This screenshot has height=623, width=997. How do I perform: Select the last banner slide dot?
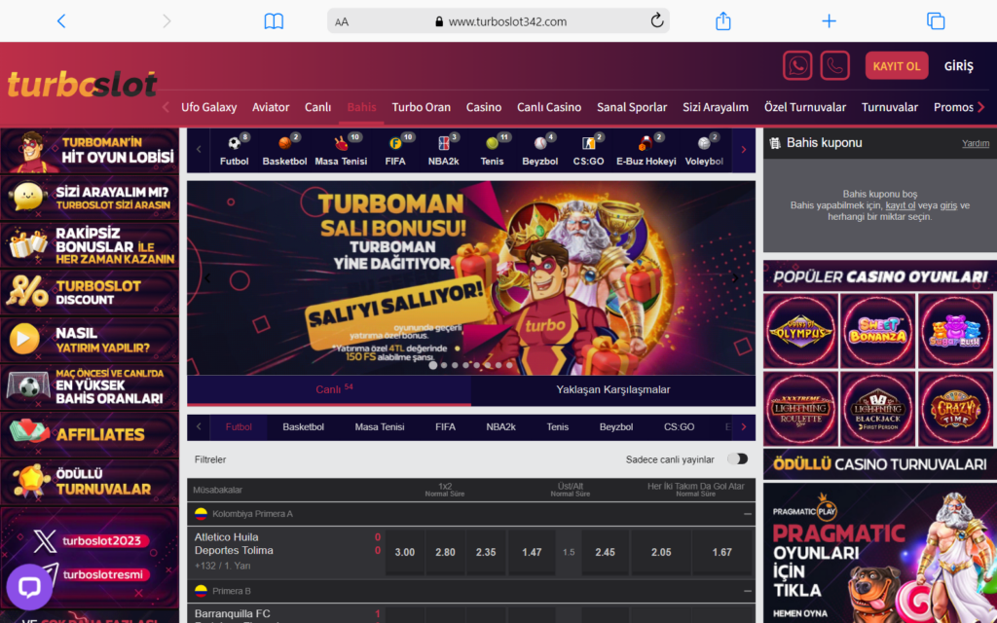(x=509, y=365)
